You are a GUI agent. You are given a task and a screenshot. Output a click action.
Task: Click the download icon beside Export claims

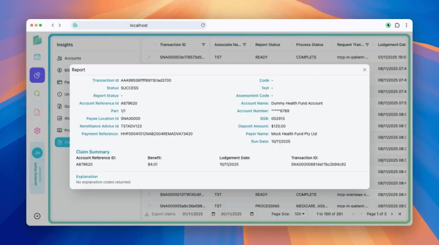[146, 214]
